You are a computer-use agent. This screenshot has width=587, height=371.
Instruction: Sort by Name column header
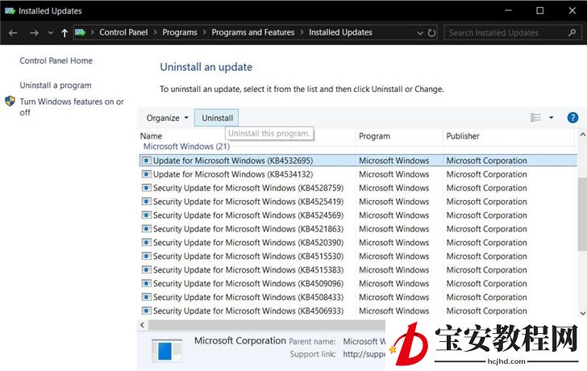click(152, 135)
